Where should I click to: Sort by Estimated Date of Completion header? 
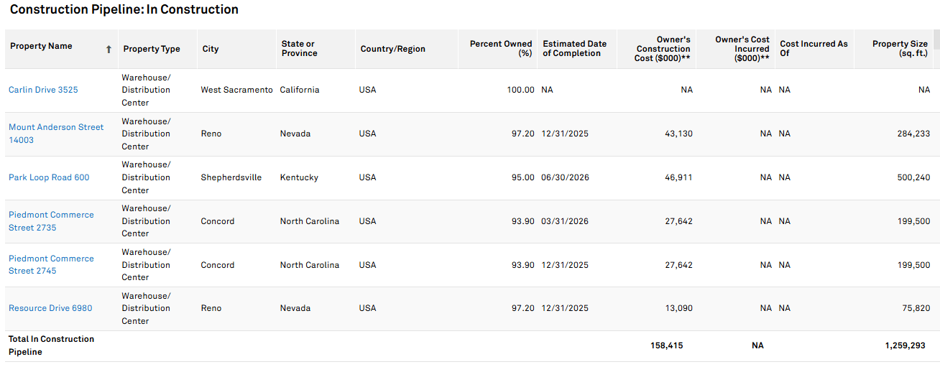click(574, 49)
